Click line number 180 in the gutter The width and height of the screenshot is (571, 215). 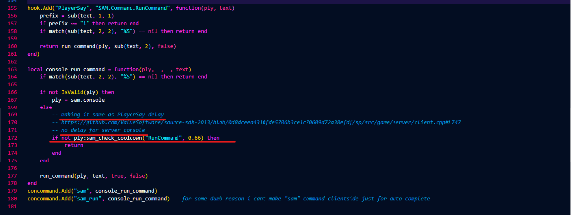(x=12, y=199)
